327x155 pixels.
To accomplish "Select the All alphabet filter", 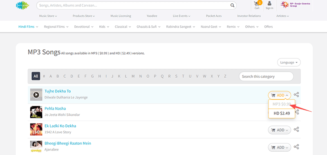I will point(36,76).
